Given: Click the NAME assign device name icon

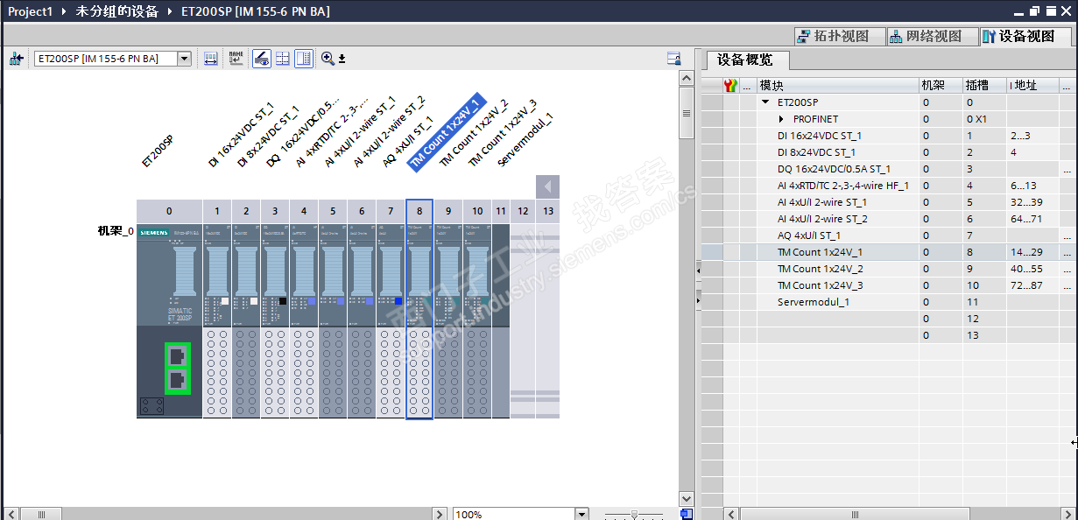Looking at the screenshot, I should click(236, 59).
